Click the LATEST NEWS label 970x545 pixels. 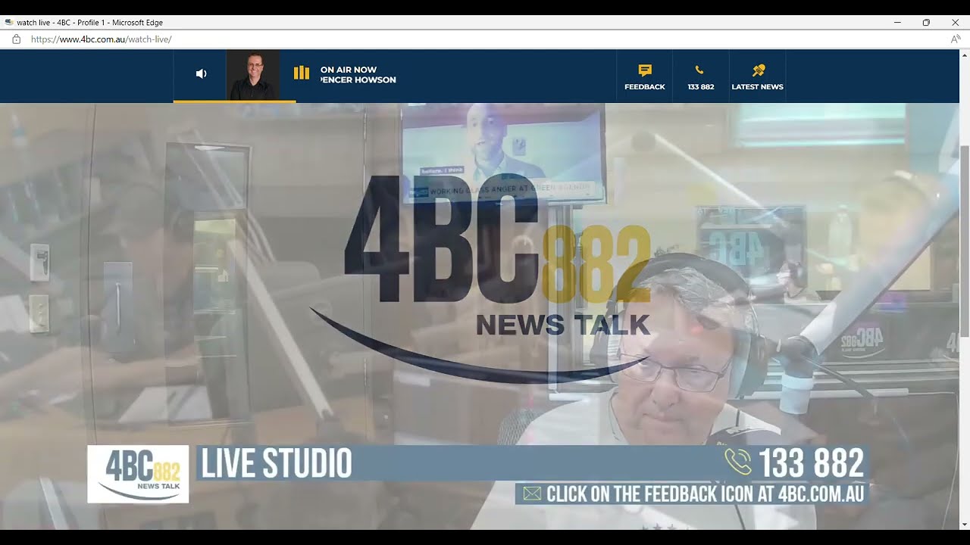tap(758, 87)
